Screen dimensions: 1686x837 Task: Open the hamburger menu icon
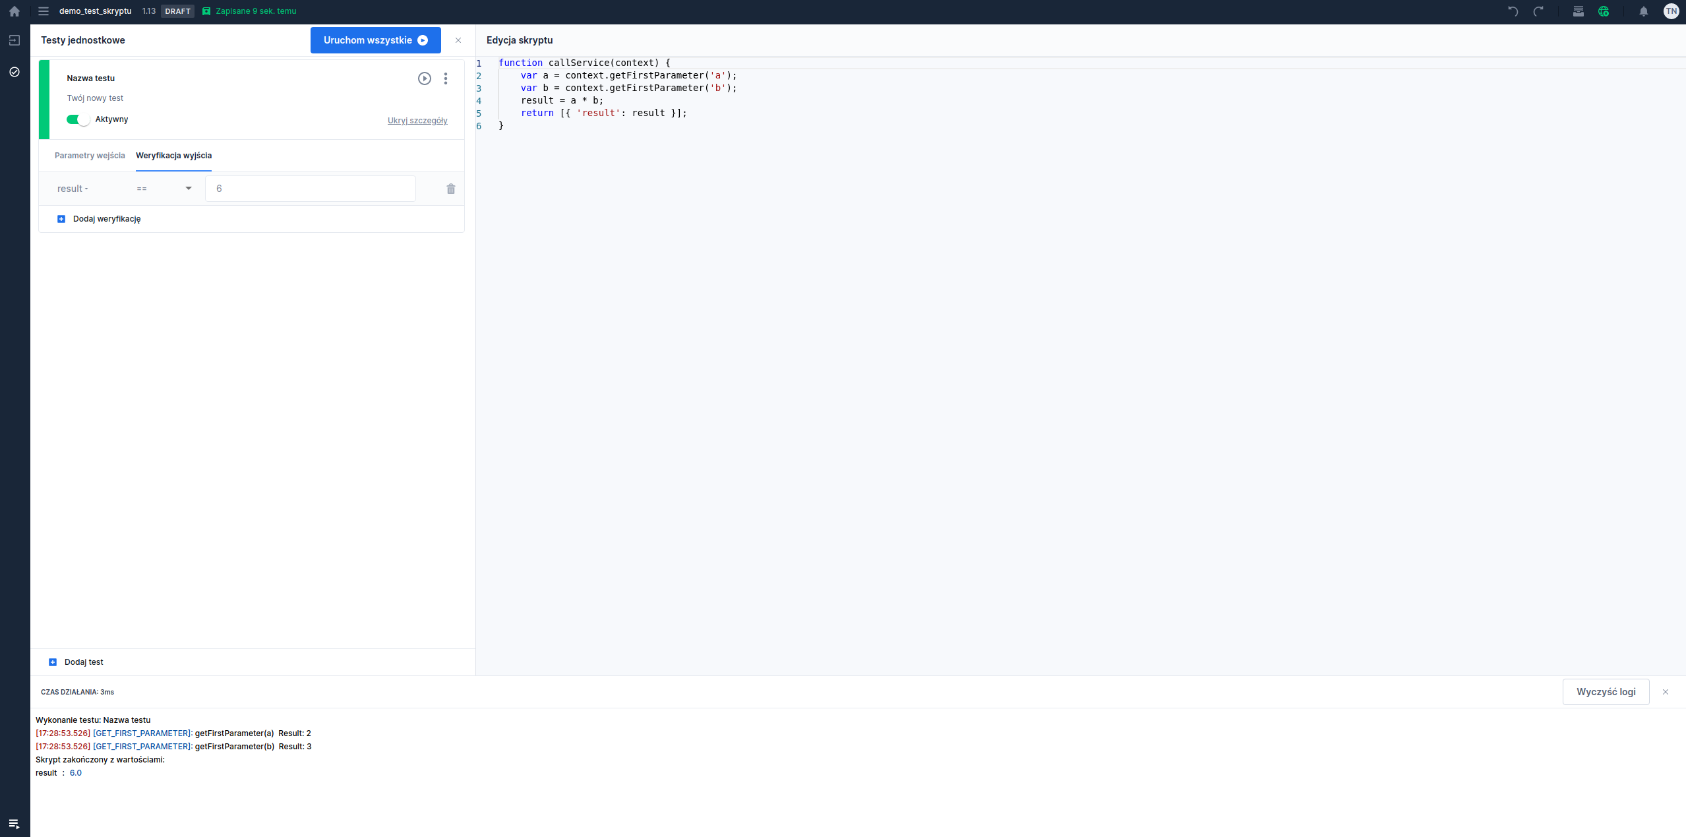coord(44,11)
